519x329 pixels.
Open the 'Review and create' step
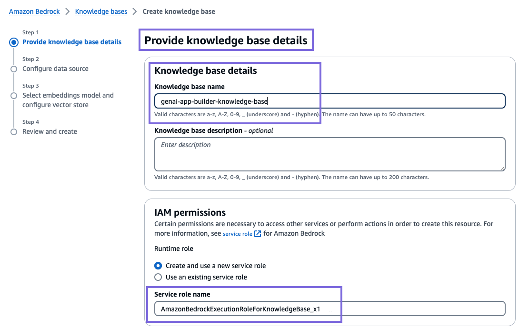(x=49, y=131)
